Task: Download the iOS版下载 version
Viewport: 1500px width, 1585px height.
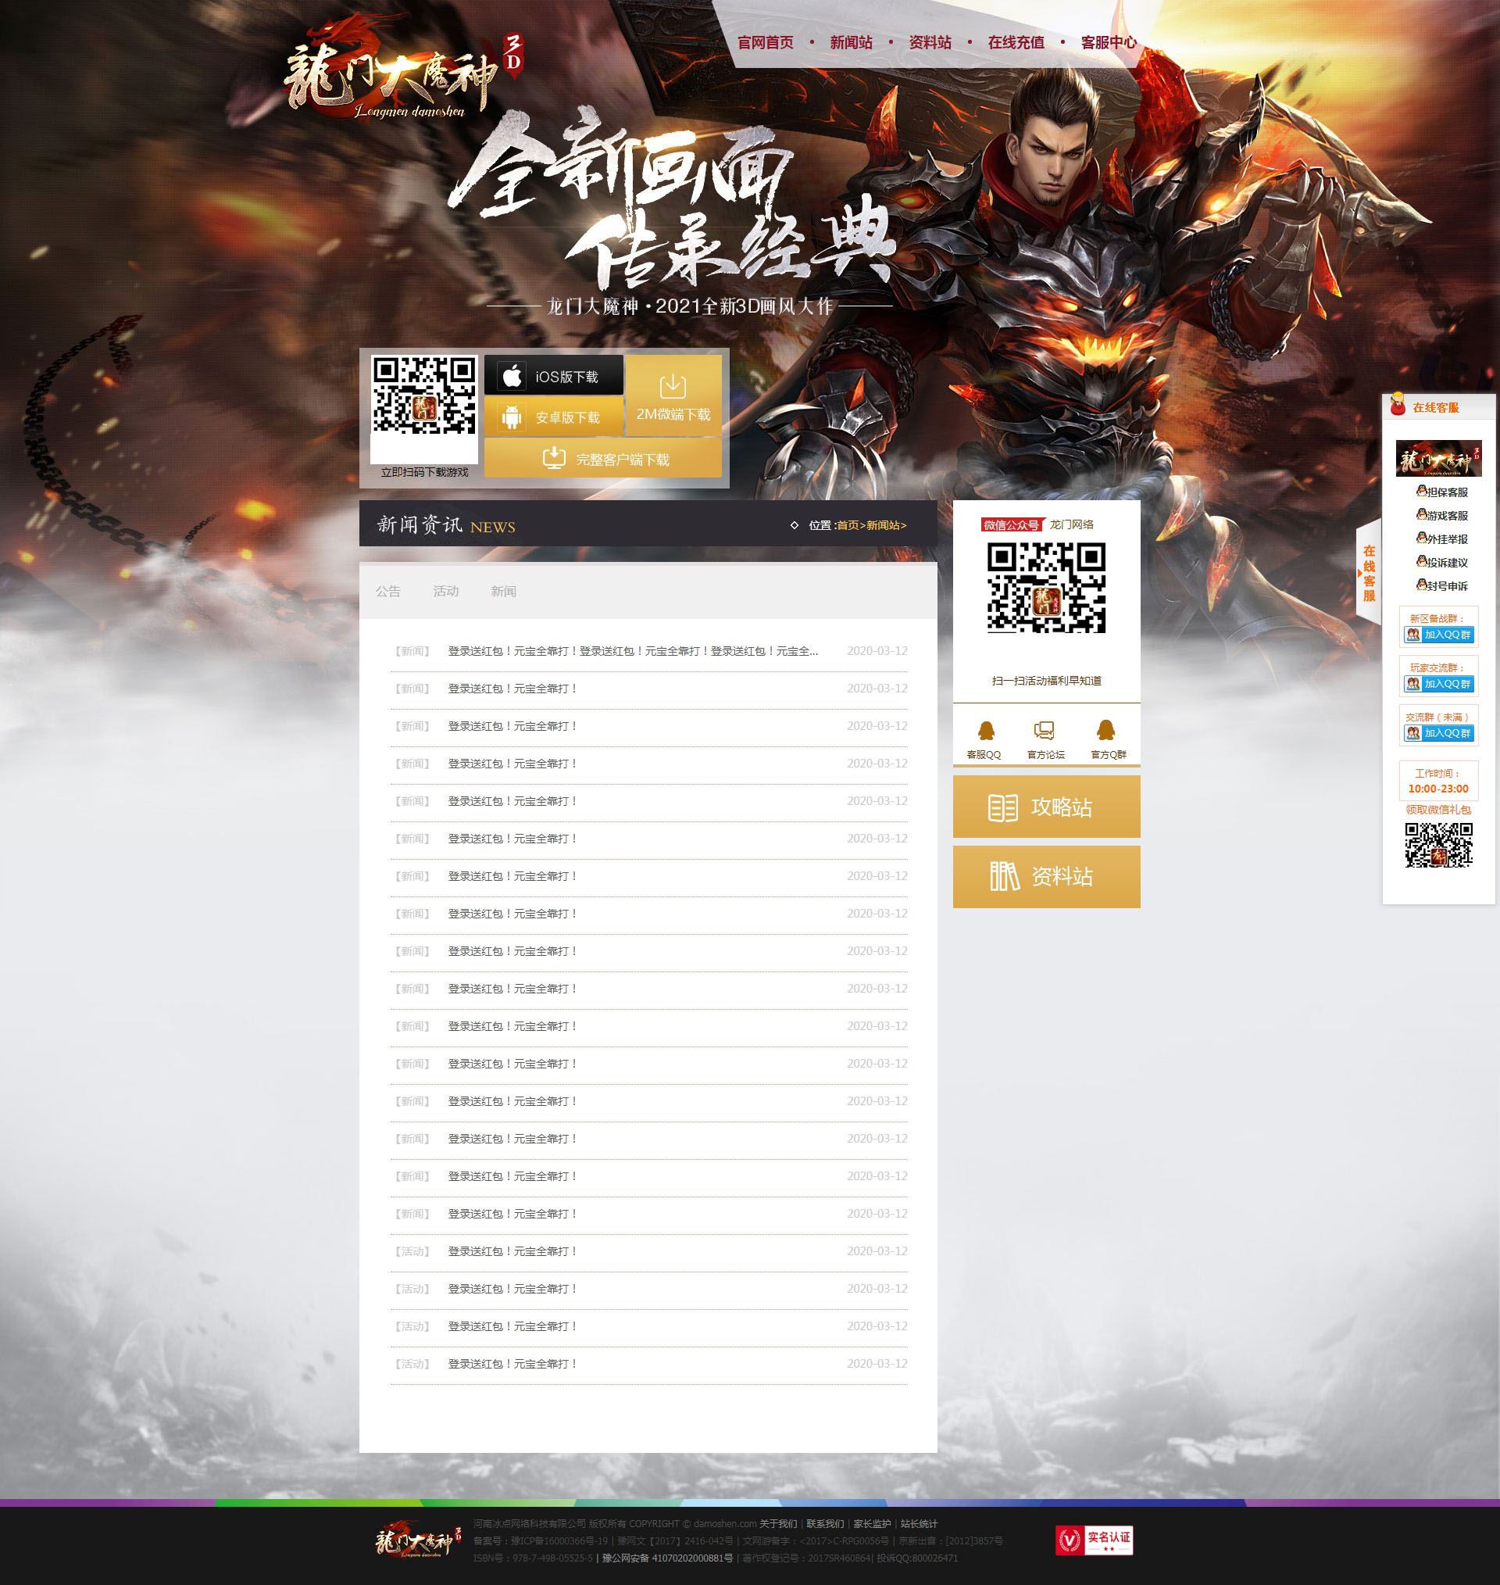Action: coord(553,376)
